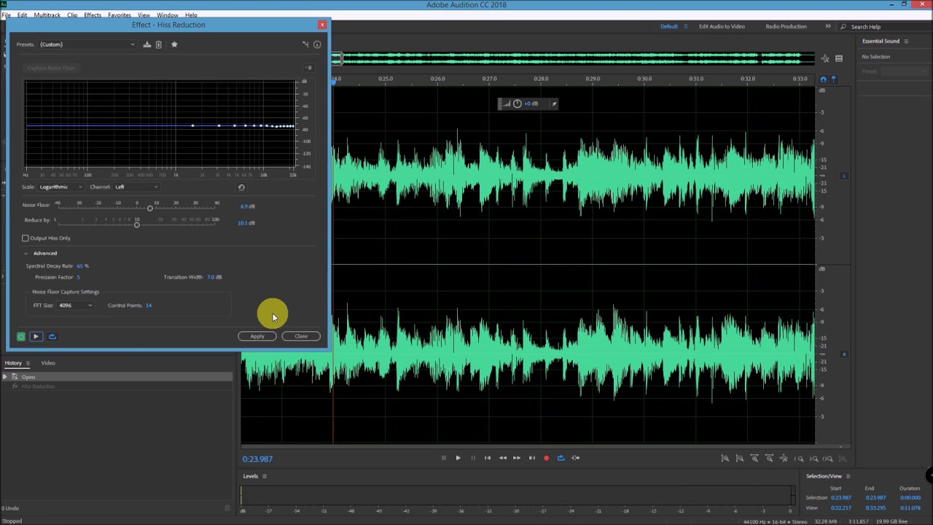Screen dimensions: 933x525
Task: Toggle the playhead marker pin icon
Action: (x=834, y=79)
